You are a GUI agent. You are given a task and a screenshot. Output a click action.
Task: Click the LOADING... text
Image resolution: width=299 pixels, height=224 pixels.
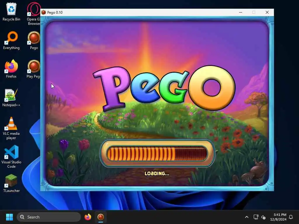click(x=157, y=174)
